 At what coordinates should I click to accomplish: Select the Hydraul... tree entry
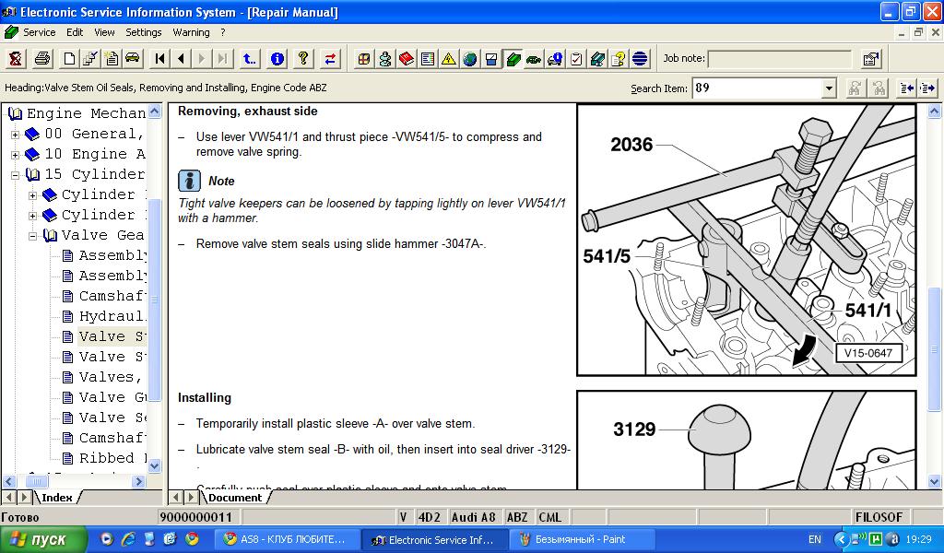112,316
